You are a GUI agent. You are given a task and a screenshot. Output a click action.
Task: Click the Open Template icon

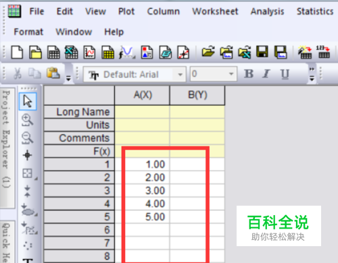point(226,52)
